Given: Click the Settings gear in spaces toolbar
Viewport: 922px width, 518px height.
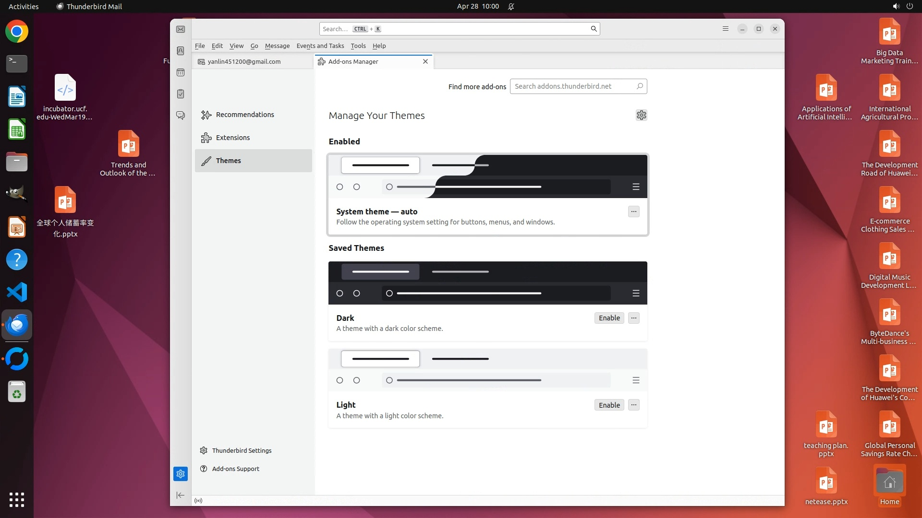Looking at the screenshot, I should [x=181, y=474].
